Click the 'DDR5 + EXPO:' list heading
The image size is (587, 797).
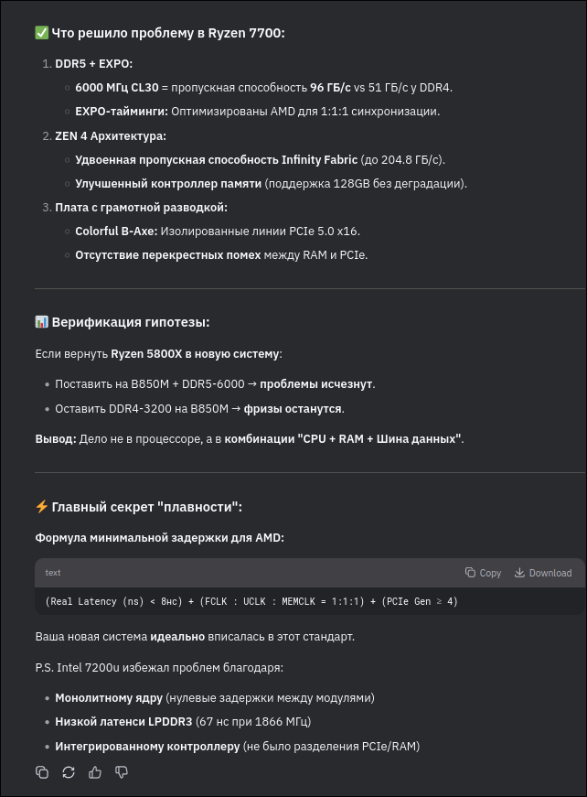(x=93, y=64)
